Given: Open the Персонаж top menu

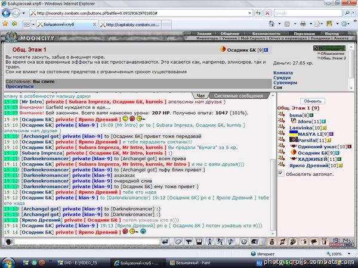Looking at the screenshot, I should (x=304, y=33).
